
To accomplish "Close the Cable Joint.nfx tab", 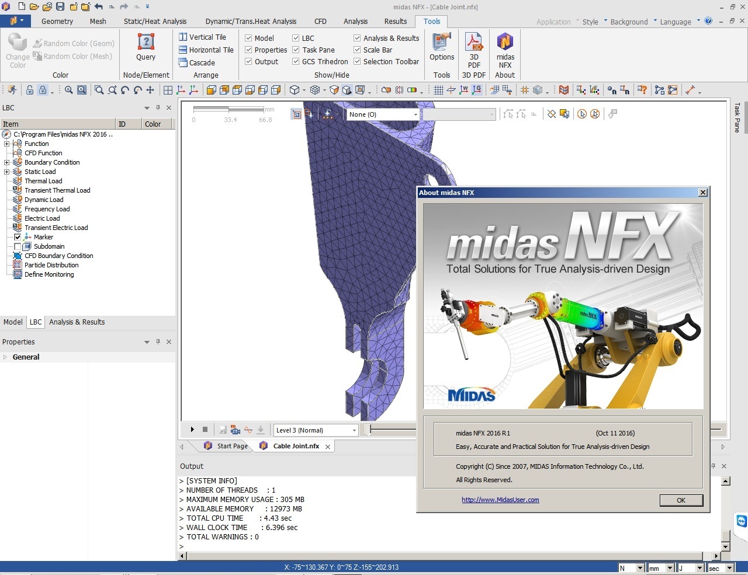I will [328, 447].
